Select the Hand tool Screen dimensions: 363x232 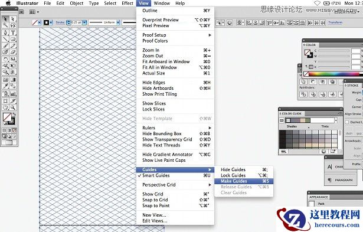(x=5, y=107)
